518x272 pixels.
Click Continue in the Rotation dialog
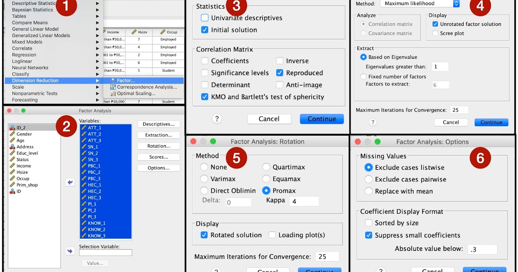319,269
